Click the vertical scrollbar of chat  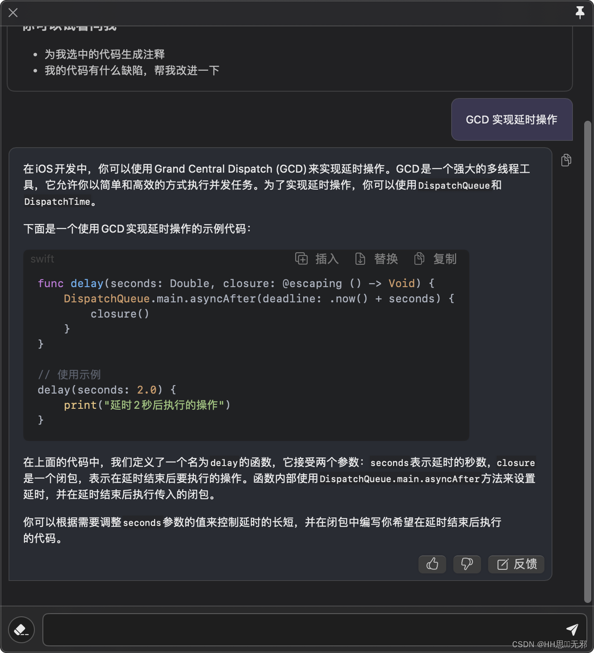click(x=588, y=361)
